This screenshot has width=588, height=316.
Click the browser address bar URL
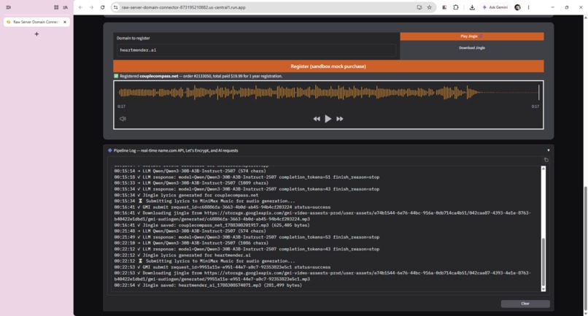click(x=183, y=7)
